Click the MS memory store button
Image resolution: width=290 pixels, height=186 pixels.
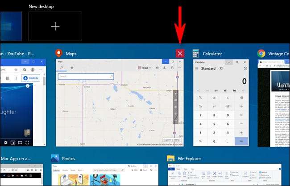234,91
